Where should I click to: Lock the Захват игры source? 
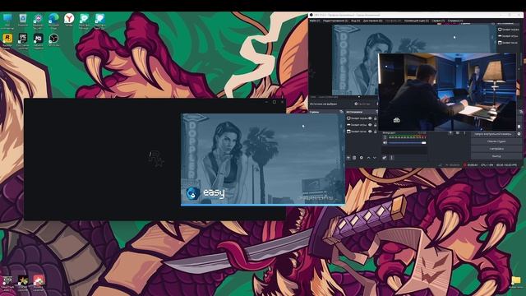pos(376,125)
